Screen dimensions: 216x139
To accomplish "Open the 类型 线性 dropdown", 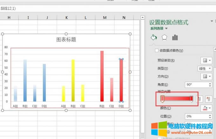I will pyautogui.click(x=205, y=68).
